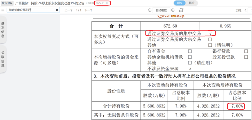Viewport: 252px width, 120px height.
Task: Switch to the 解析 view
Action: click(x=192, y=3)
